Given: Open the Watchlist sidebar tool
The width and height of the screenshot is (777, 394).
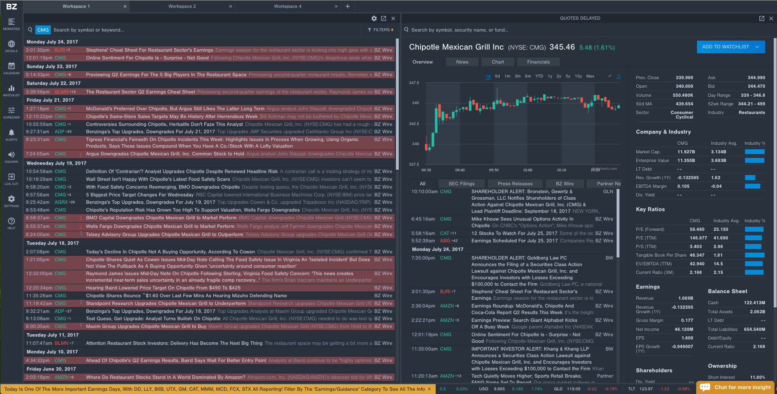Looking at the screenshot, I should [x=11, y=90].
